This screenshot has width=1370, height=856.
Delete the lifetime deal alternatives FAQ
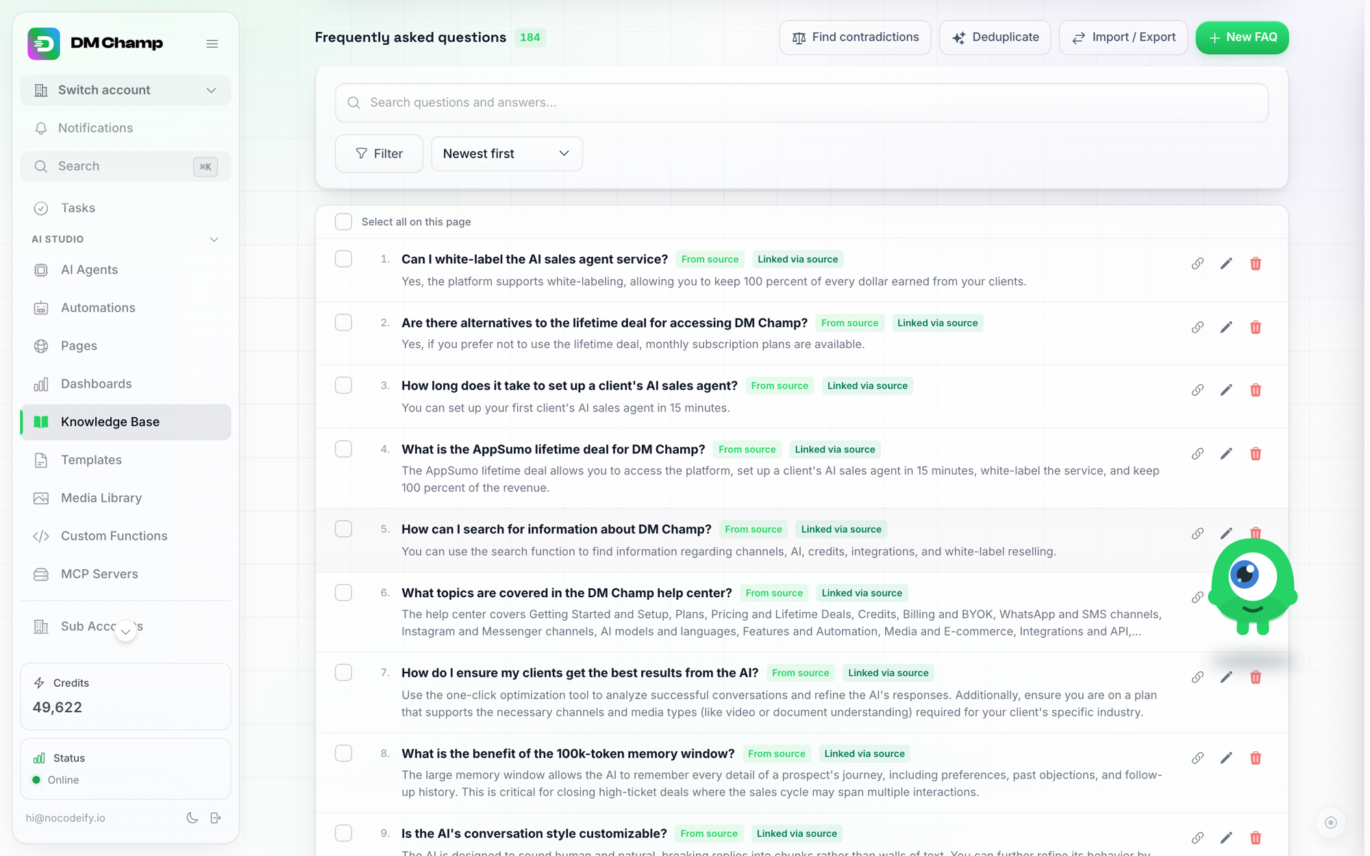pos(1256,327)
